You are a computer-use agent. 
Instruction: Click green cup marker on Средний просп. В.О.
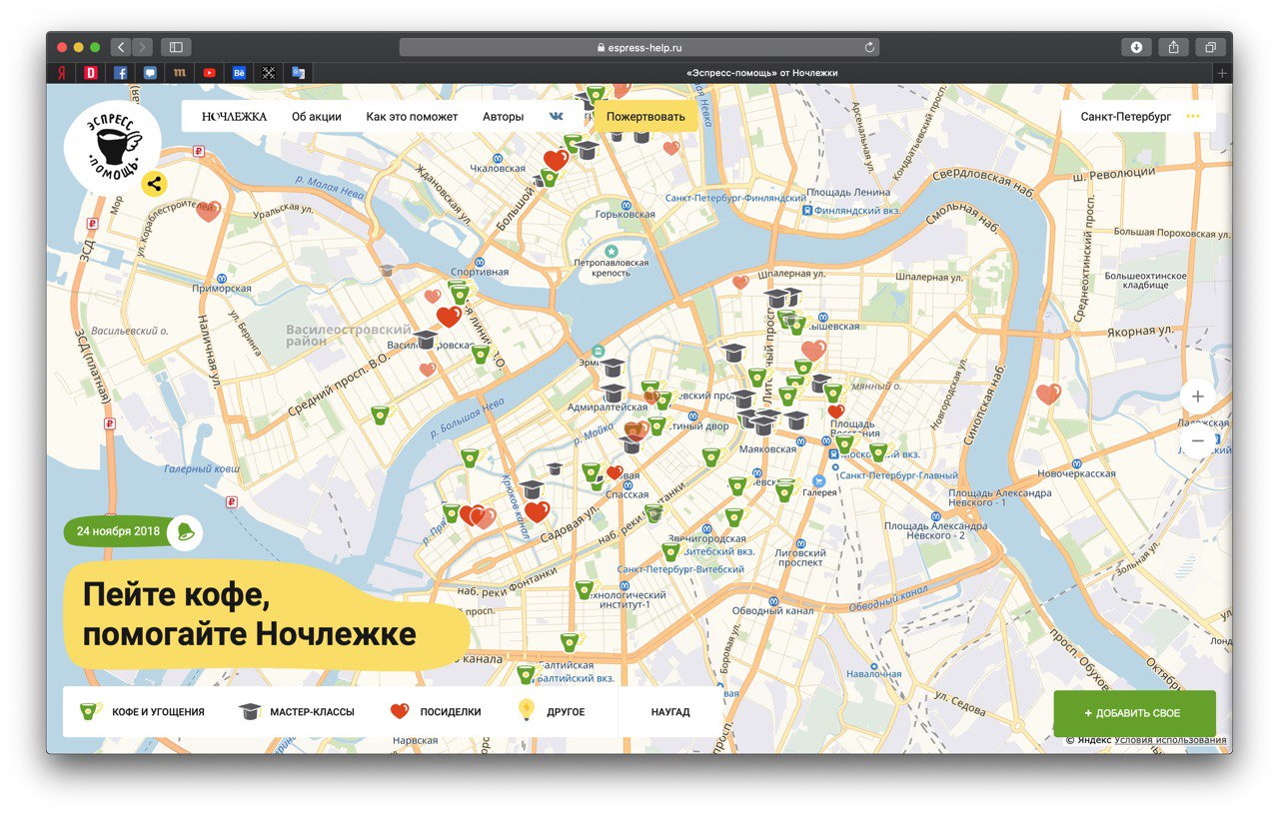point(380,414)
